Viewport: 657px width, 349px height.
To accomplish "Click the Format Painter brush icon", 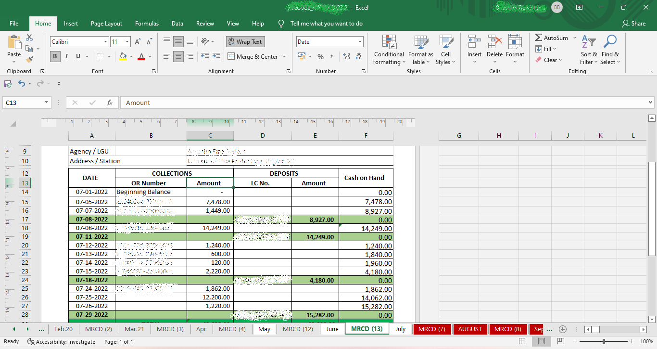I will [29, 60].
